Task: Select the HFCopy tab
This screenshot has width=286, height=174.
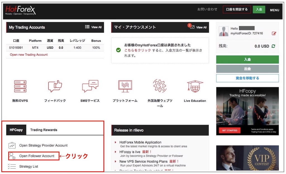Action: [16, 130]
